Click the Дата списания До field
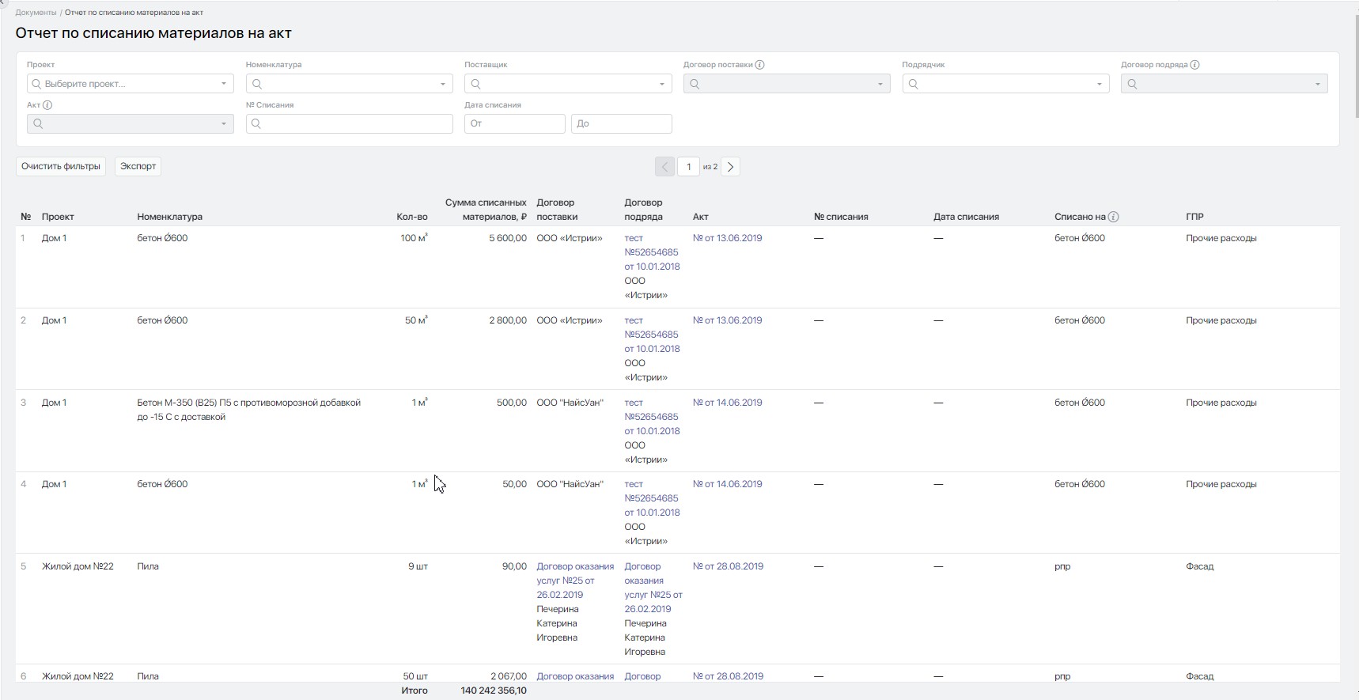The width and height of the screenshot is (1359, 700). click(622, 123)
